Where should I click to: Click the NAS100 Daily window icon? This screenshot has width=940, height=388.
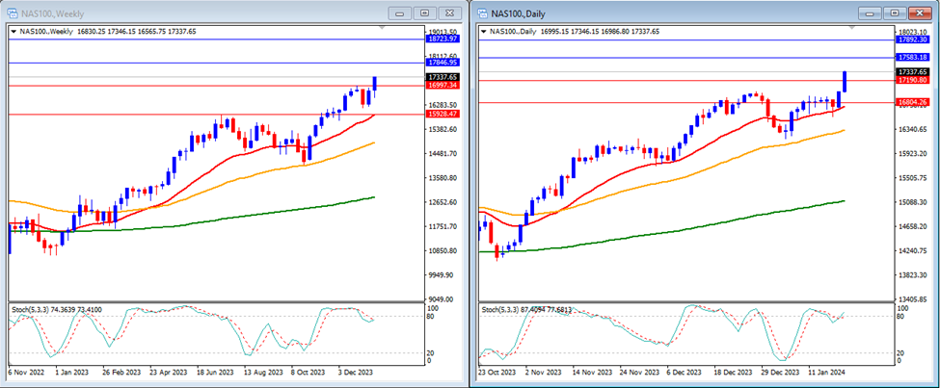click(483, 13)
